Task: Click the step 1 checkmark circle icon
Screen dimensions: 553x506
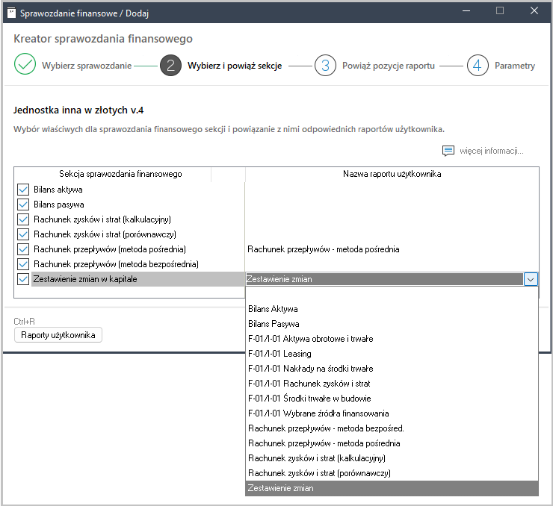Action: [x=25, y=66]
